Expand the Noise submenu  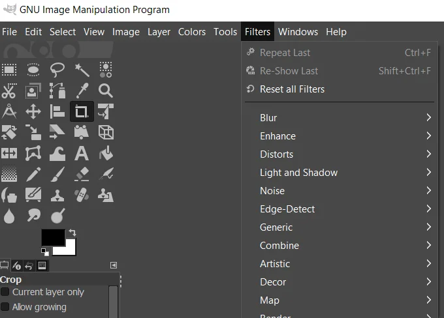coord(340,191)
